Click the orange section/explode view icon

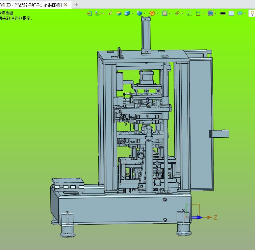pyautogui.click(x=152, y=13)
